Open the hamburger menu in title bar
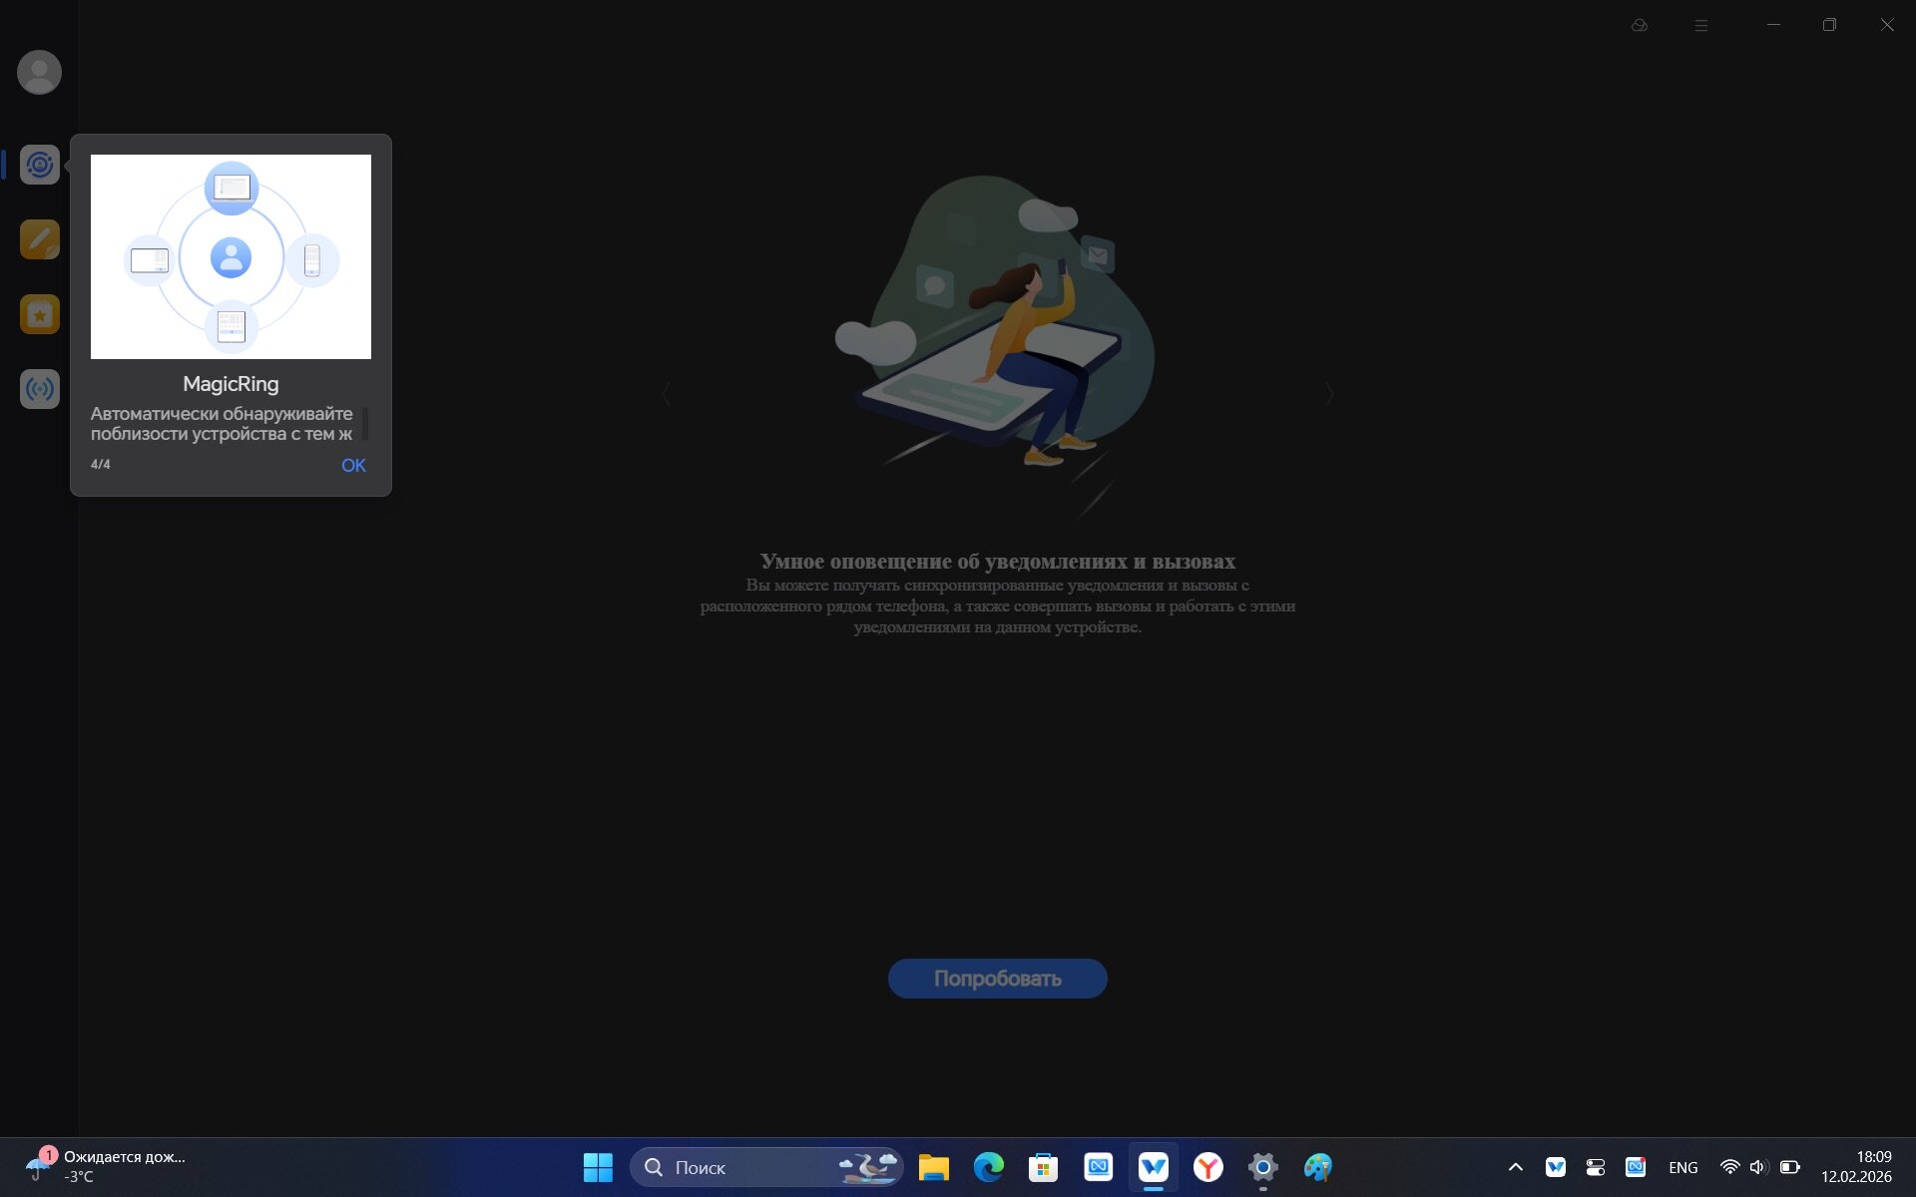The width and height of the screenshot is (1916, 1197). click(1701, 25)
